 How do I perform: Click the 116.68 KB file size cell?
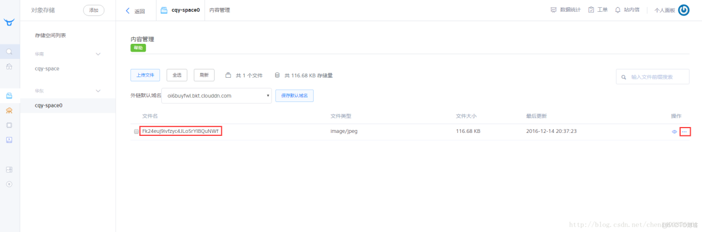coord(468,132)
